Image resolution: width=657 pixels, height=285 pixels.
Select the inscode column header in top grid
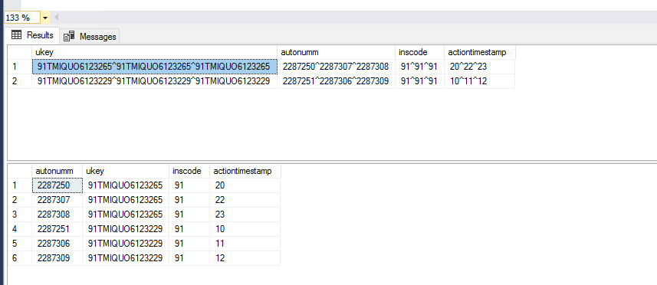coord(419,52)
